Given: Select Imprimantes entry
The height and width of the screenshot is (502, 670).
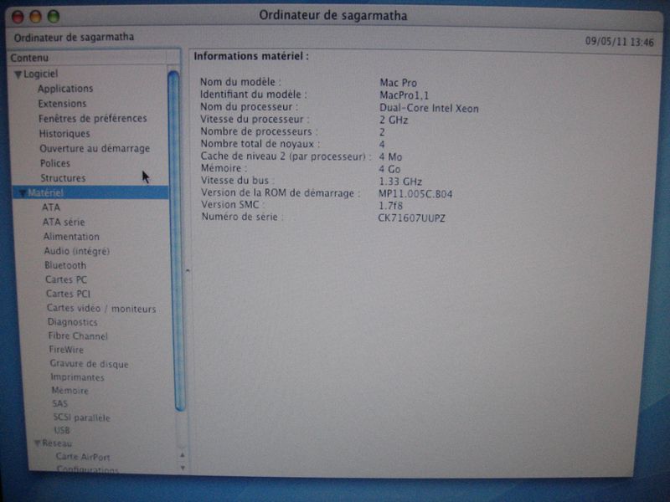Looking at the screenshot, I should 77,377.
